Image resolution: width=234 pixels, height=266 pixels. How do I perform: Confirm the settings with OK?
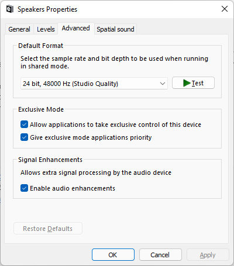[x=113, y=255]
